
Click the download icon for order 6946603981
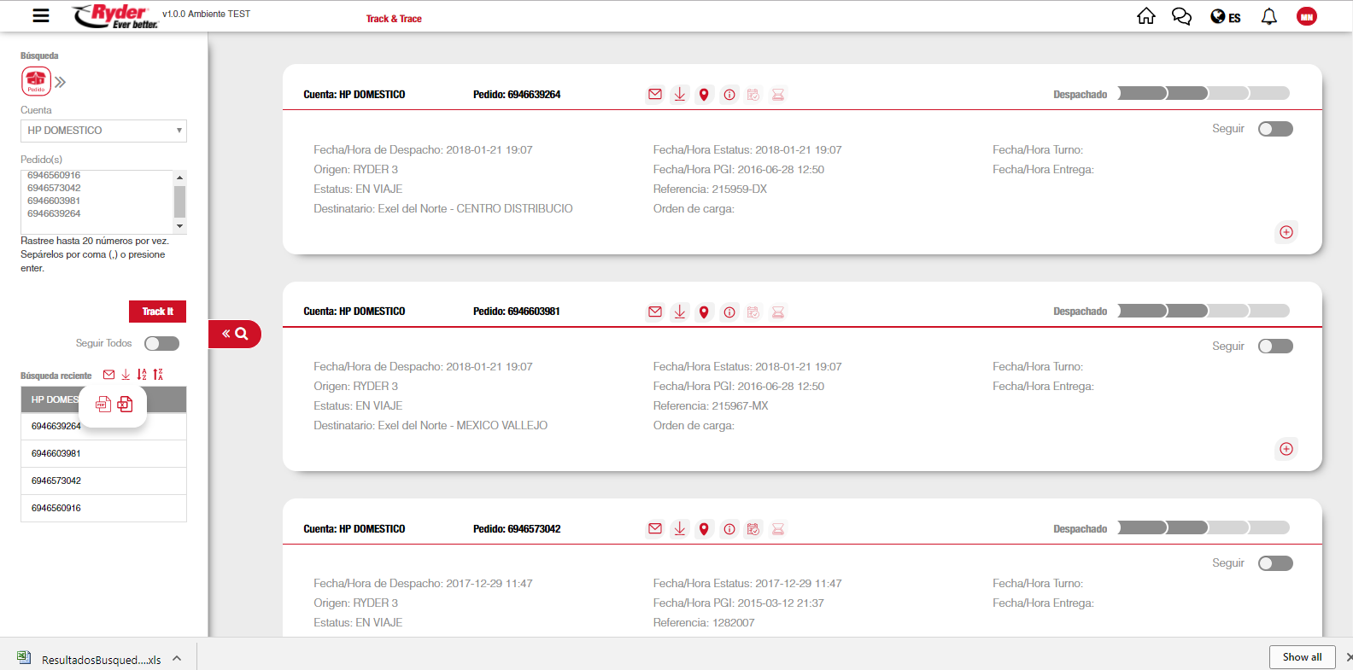[680, 312]
